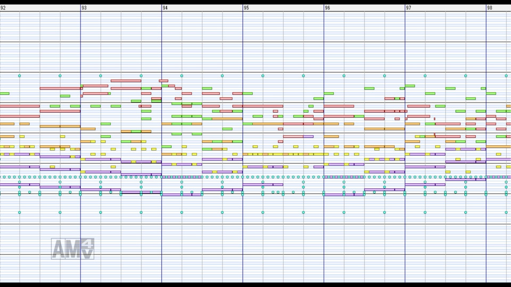Click measure number 95 in the ruler
Screen dimensions: 511x287
[246, 8]
